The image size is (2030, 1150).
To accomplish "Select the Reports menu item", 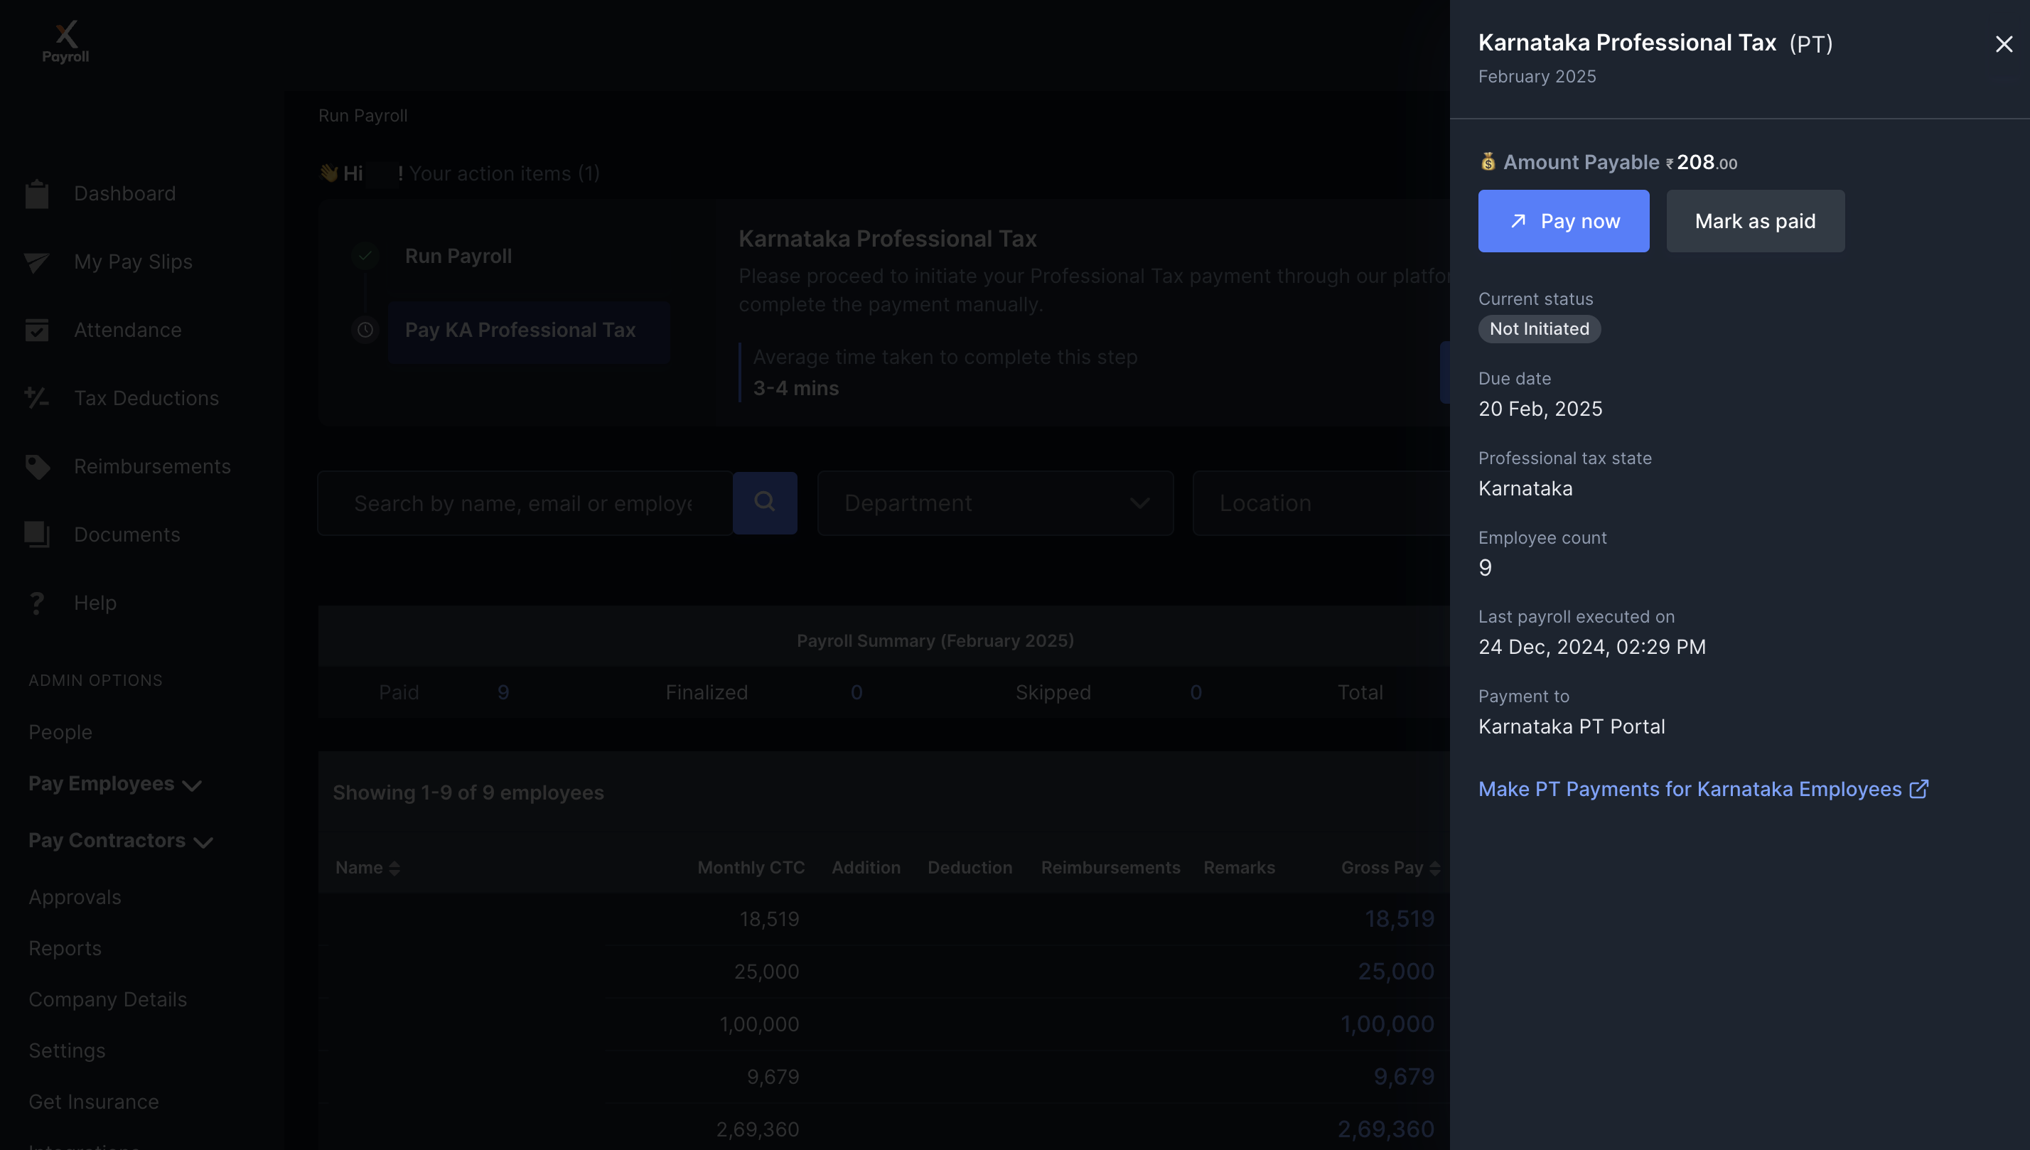I will click(x=64, y=947).
